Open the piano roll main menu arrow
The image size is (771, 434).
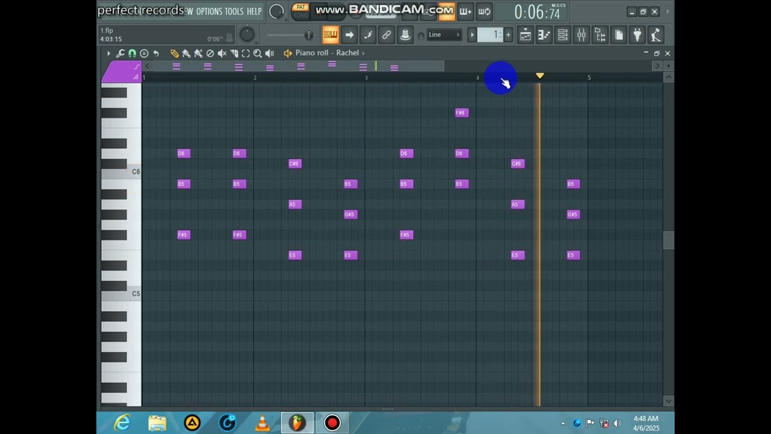coord(108,54)
